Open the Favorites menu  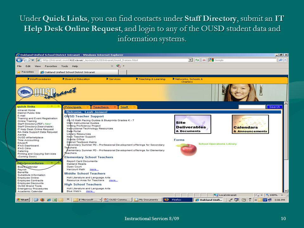(51, 66)
